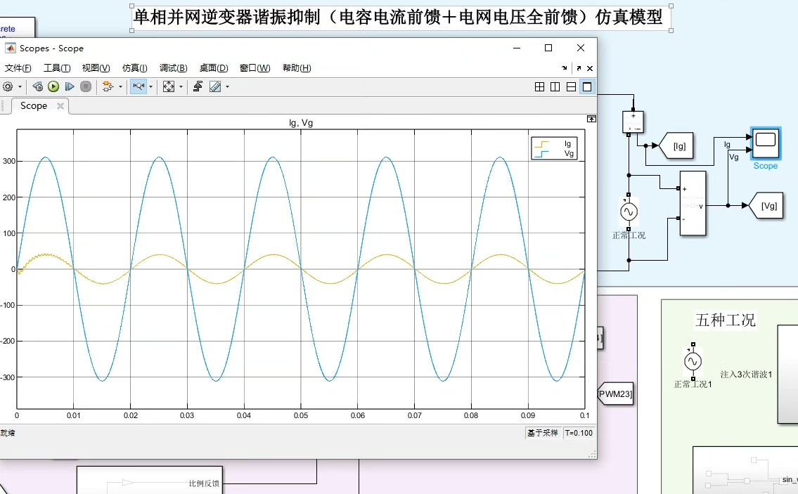
Task: Click the step forward simulation icon
Action: [x=68, y=86]
